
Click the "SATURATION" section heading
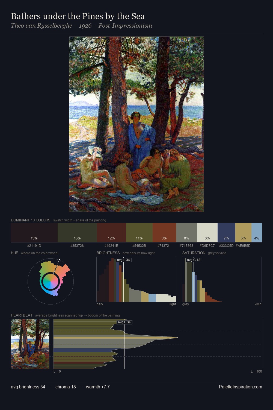tap(194, 253)
